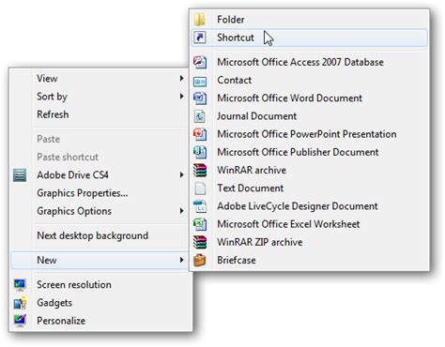Screen dimensions: 445x347
Task: Choose Personalize from the menu
Action: [x=61, y=321]
